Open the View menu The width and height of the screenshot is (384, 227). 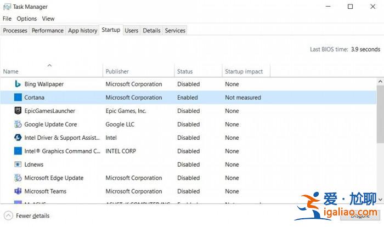tap(48, 19)
